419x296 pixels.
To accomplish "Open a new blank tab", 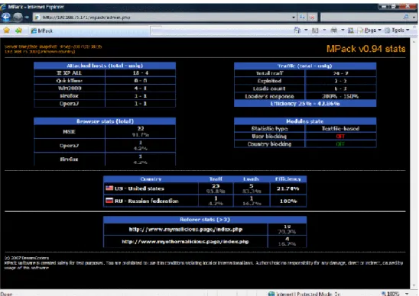I will coord(156,31).
